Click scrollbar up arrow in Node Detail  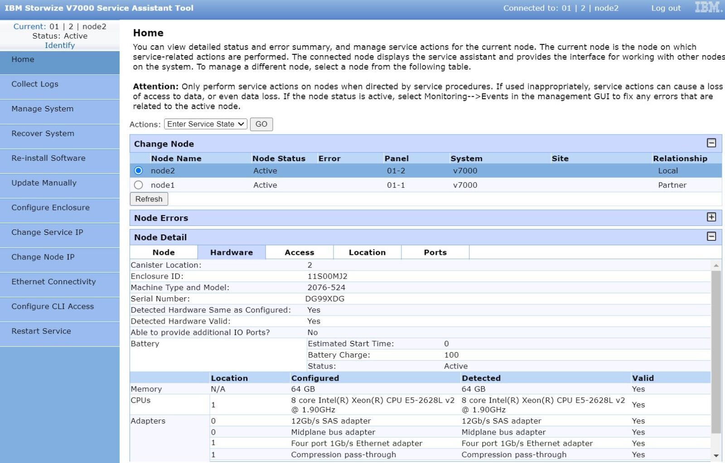[716, 265]
